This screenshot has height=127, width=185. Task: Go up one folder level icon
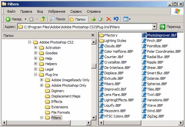point(43,19)
